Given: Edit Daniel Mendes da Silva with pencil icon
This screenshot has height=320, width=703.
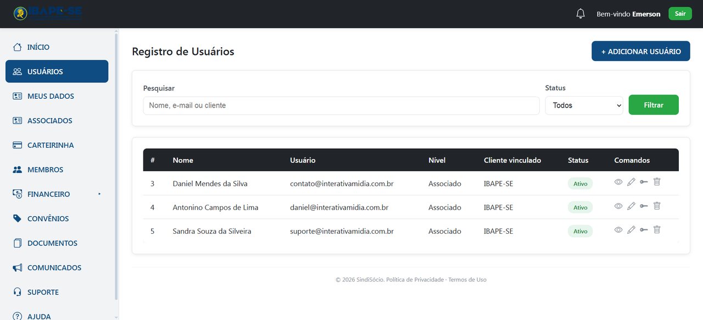Looking at the screenshot, I should [x=631, y=182].
